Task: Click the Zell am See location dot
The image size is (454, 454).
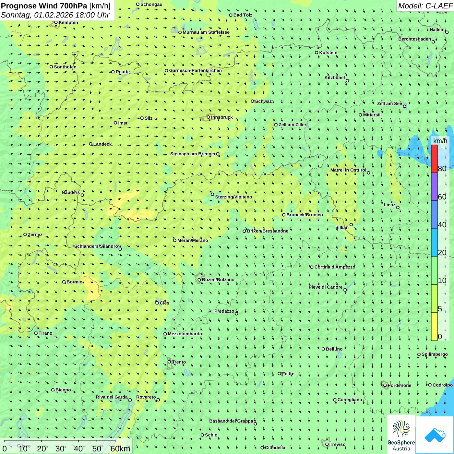Action: pyautogui.click(x=404, y=106)
